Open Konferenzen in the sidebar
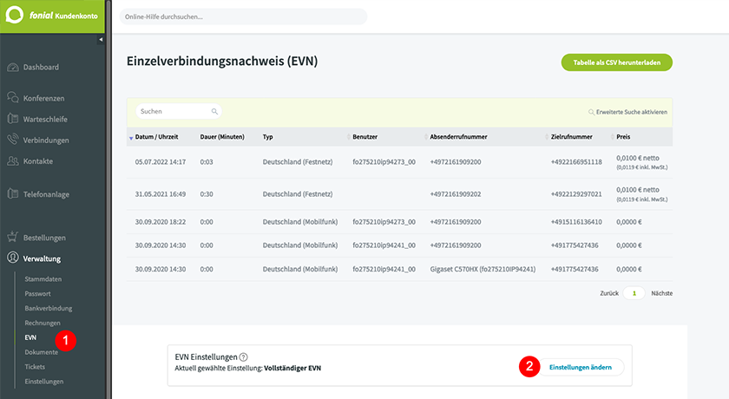 point(43,98)
